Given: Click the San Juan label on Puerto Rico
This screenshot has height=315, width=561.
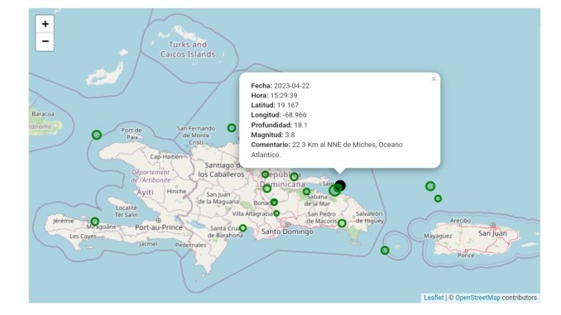Looking at the screenshot, I should tap(492, 233).
